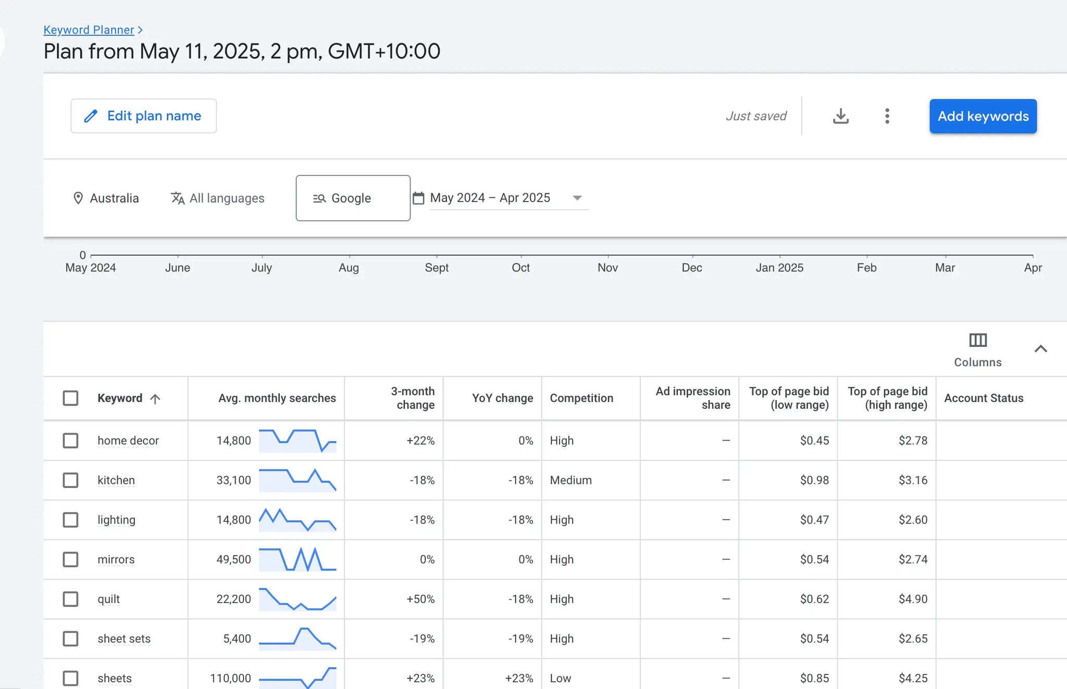Collapse the table panel with chevron up
Screen dimensions: 1067x689
pyautogui.click(x=1040, y=349)
